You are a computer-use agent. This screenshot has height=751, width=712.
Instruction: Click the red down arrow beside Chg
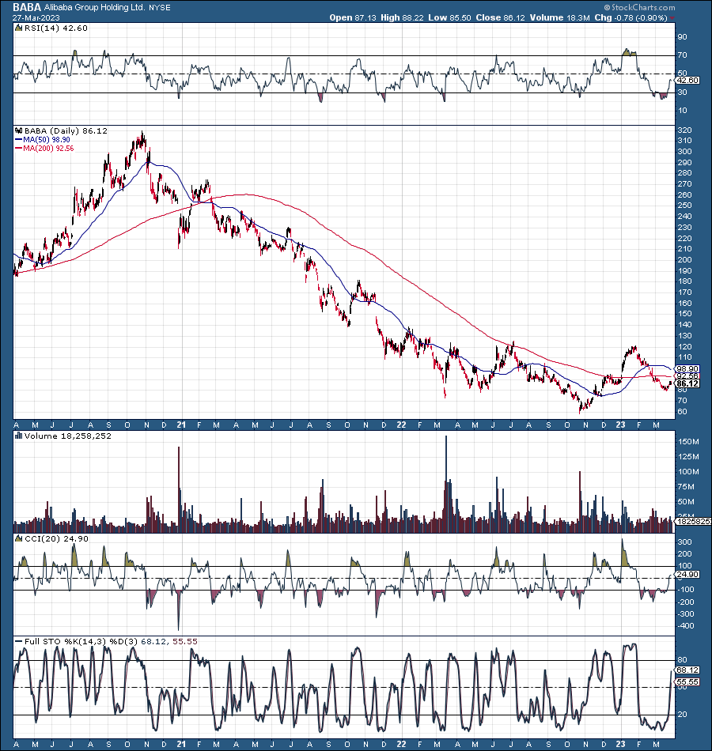pyautogui.click(x=672, y=18)
